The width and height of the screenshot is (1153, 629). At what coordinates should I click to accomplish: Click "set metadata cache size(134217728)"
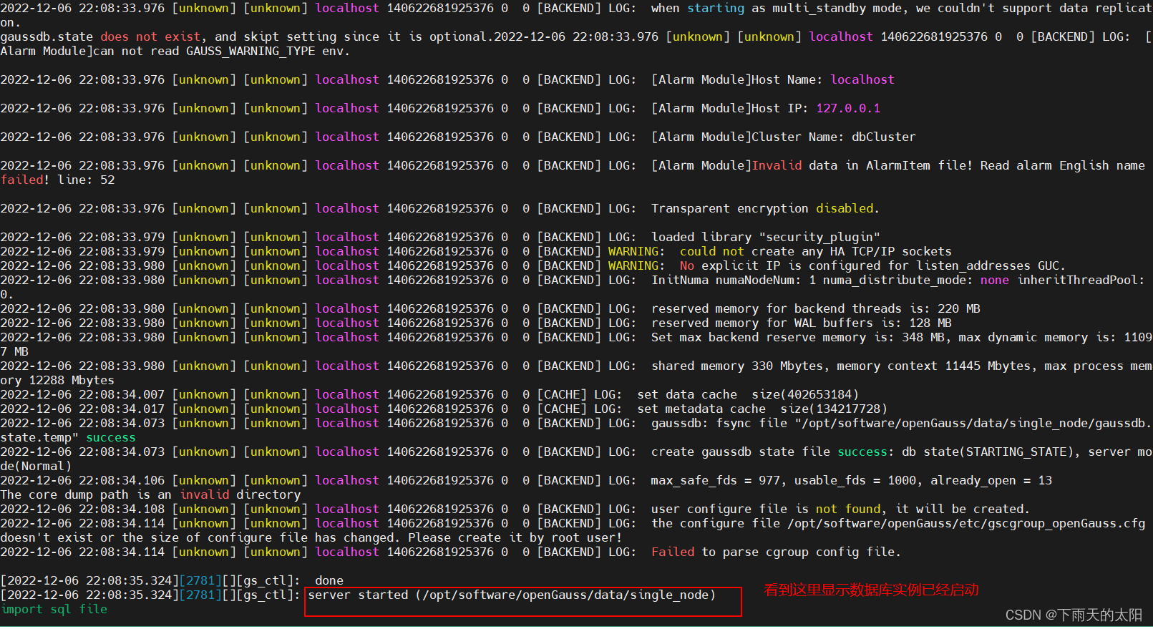coord(762,409)
